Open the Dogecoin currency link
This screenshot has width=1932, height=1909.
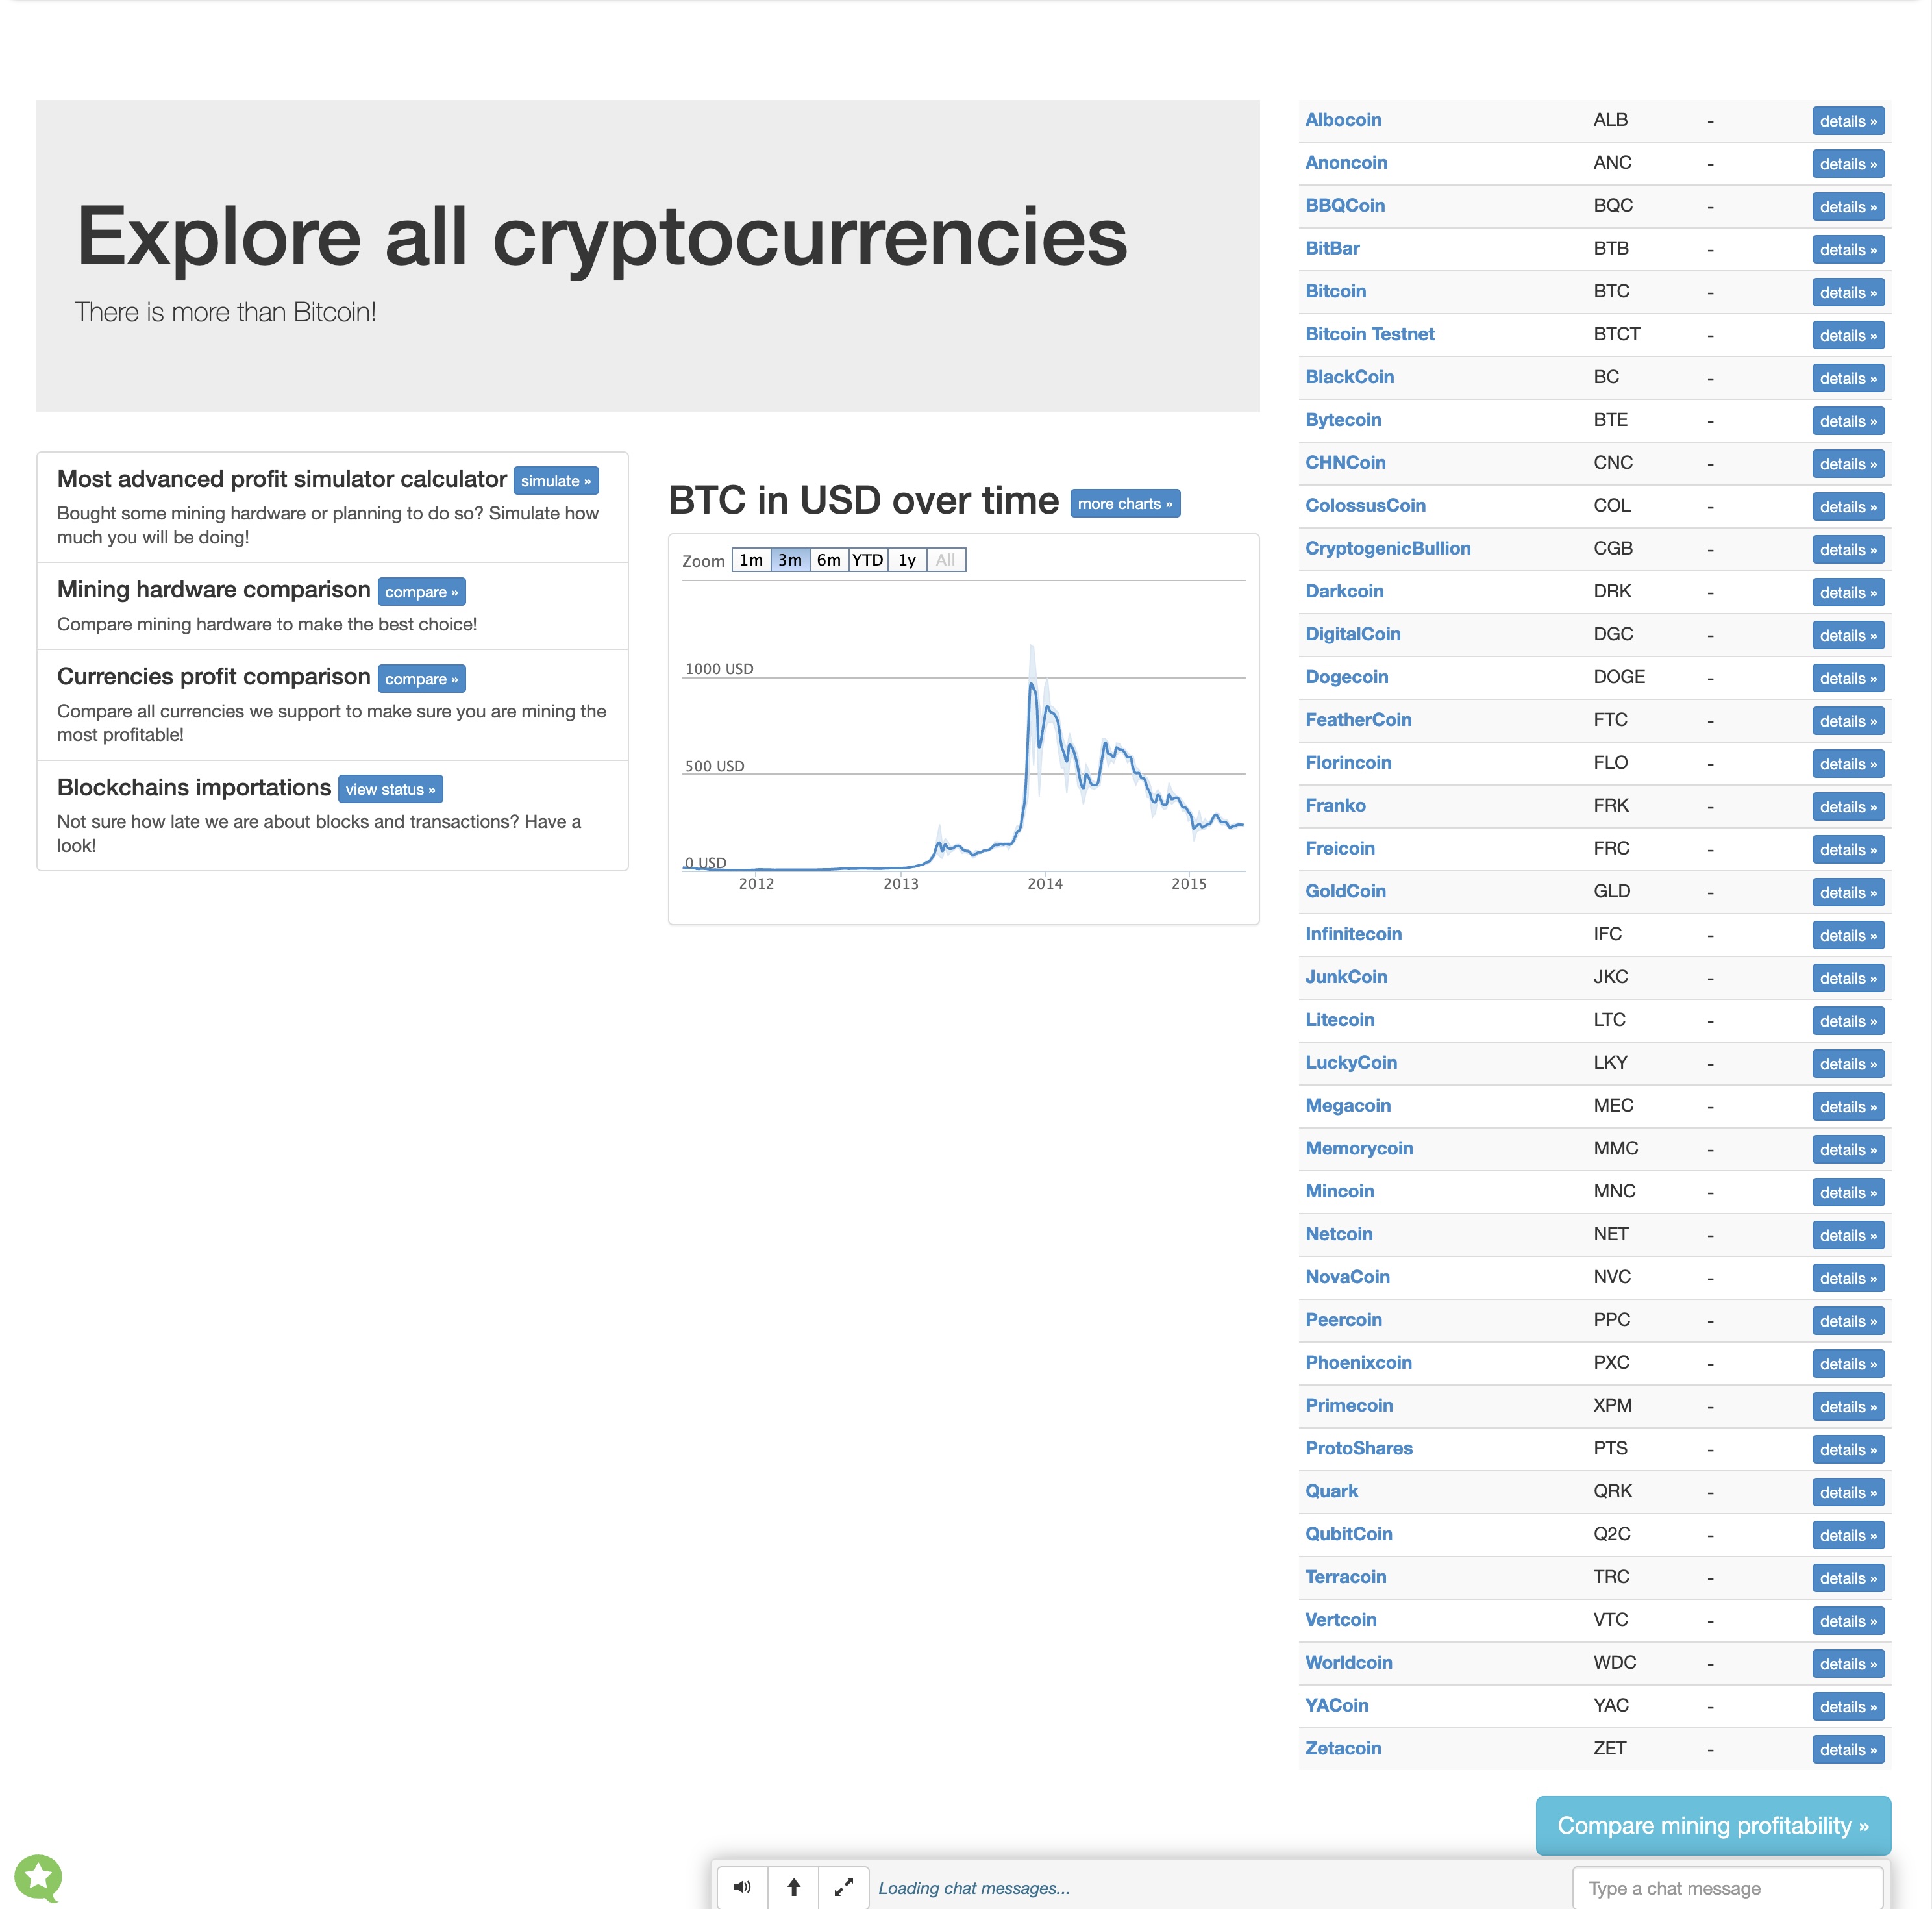[1346, 677]
